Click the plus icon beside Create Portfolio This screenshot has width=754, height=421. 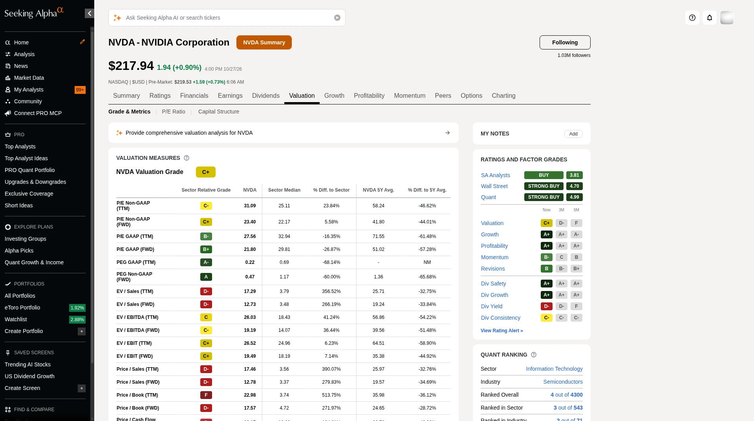tap(82, 331)
